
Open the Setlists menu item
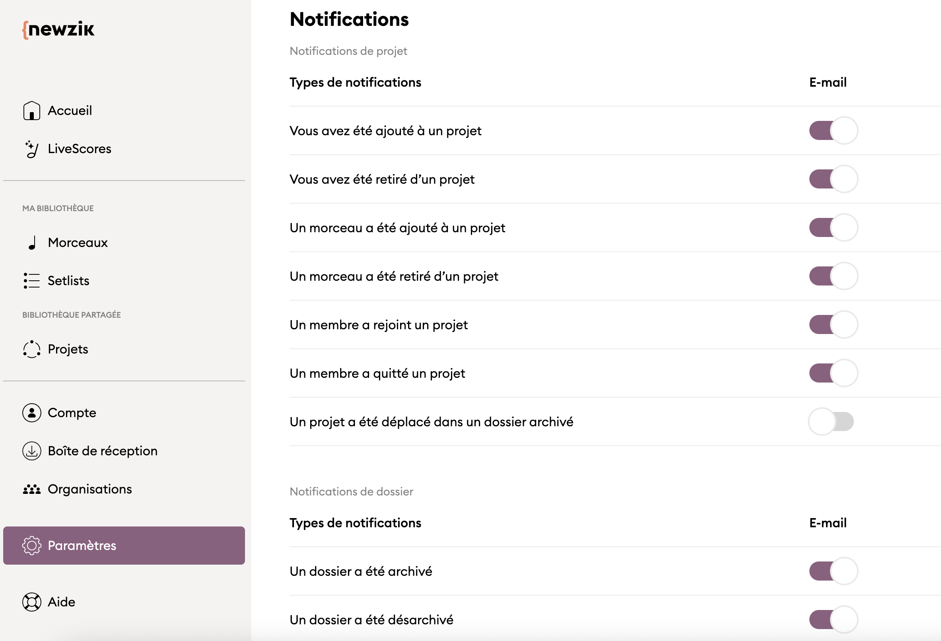(68, 281)
